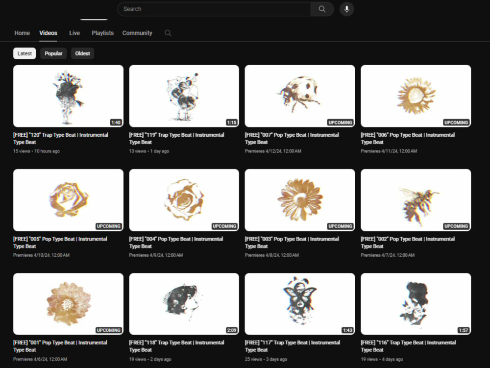Click "19 views • 2 days ago" text

150,359
